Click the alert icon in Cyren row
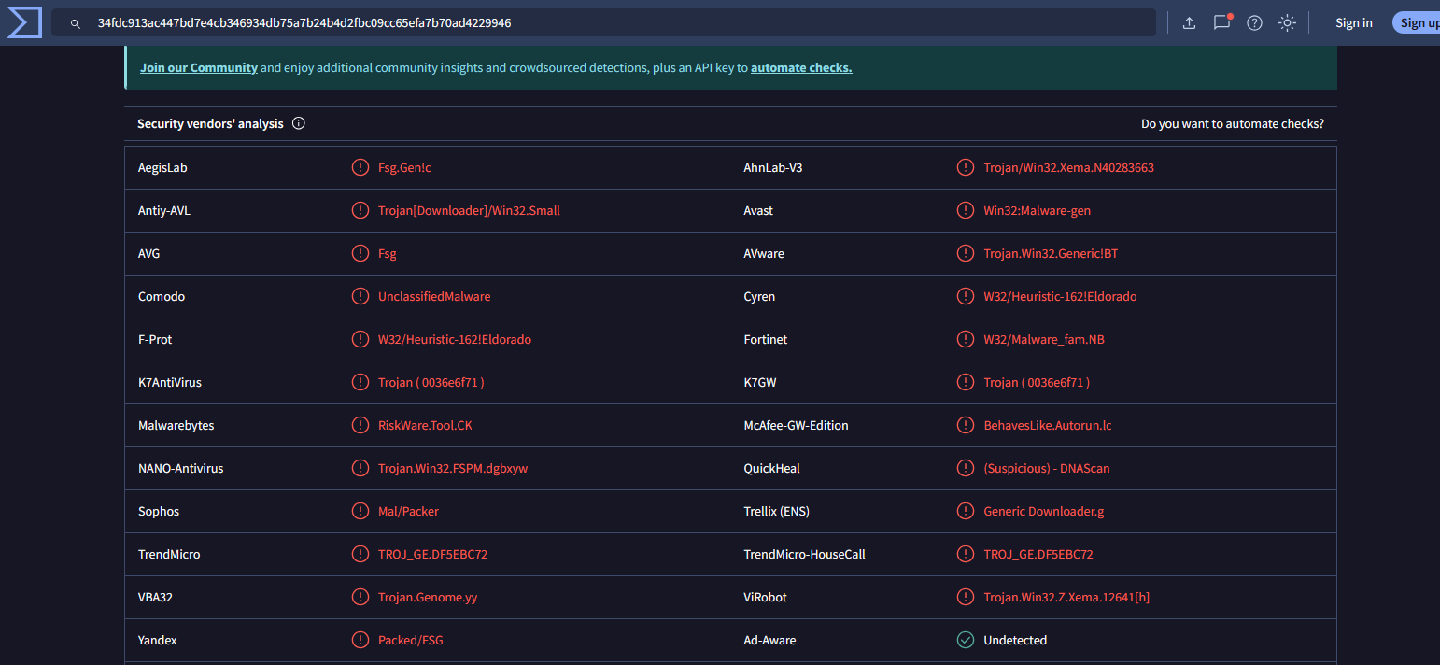The height and width of the screenshot is (665, 1440). 966,296
